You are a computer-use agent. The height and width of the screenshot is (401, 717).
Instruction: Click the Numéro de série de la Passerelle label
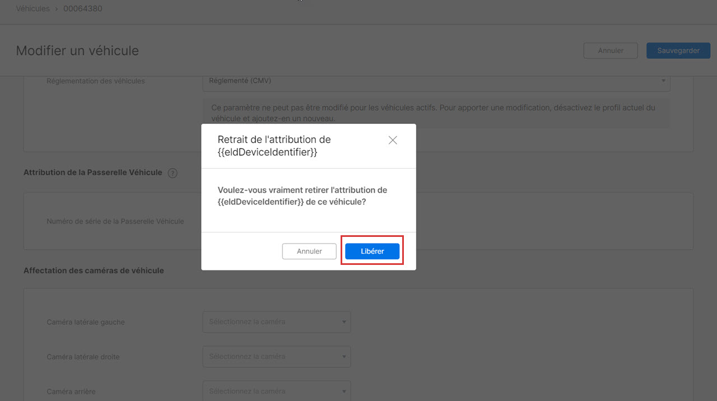click(115, 221)
